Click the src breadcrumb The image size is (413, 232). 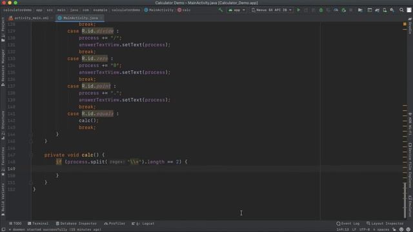(50, 10)
